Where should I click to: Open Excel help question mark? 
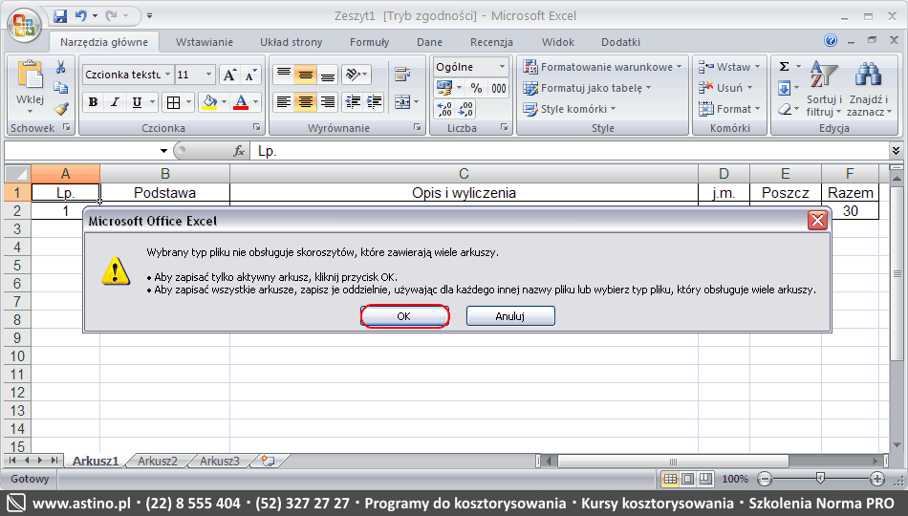(x=831, y=40)
